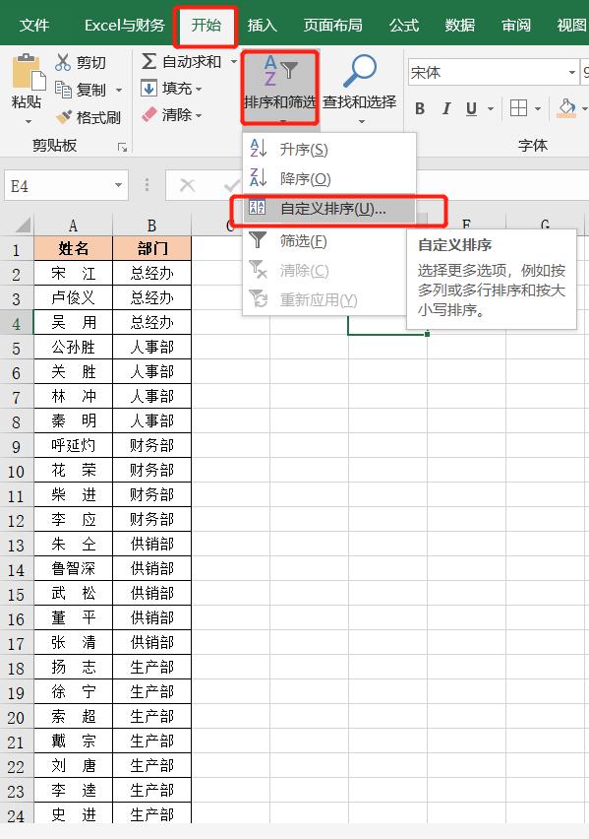This screenshot has width=589, height=839.
Task: Open the Copy dropdown arrow
Action: [x=119, y=90]
